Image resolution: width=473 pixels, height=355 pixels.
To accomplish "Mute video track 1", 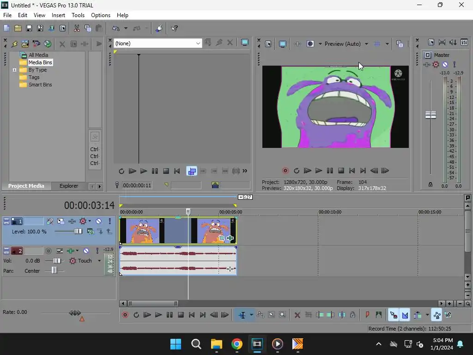I will tap(99, 221).
